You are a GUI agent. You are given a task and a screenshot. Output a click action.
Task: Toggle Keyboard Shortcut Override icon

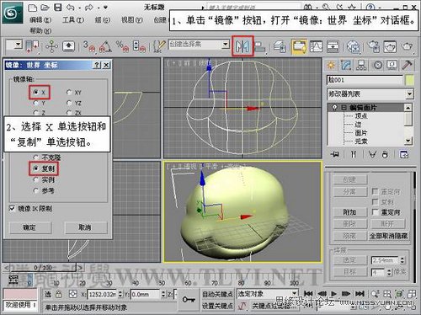tap(68, 46)
